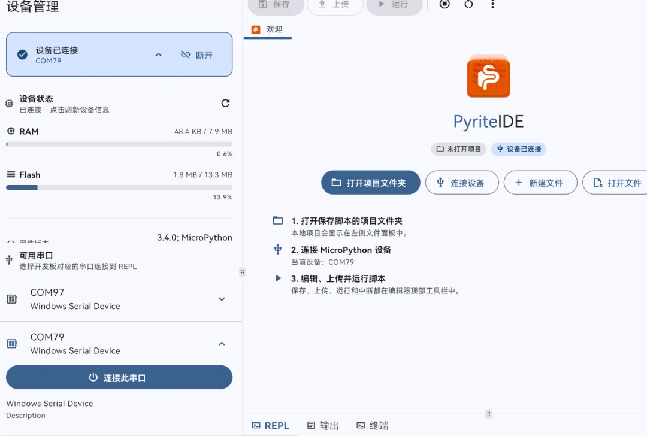Click the 1.8 MB / 13.3 MB value

click(202, 175)
